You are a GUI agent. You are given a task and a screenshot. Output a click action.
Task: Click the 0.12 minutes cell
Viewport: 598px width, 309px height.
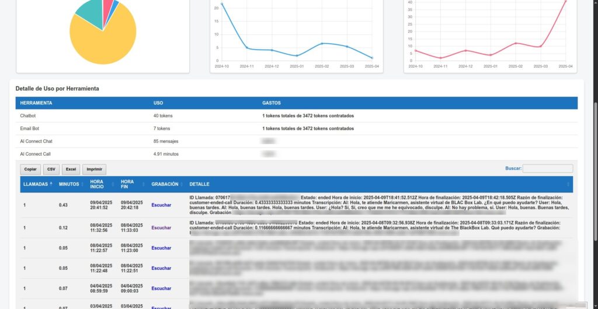pos(63,228)
